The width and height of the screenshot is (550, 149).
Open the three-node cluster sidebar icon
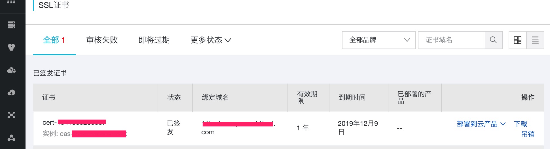click(x=11, y=138)
